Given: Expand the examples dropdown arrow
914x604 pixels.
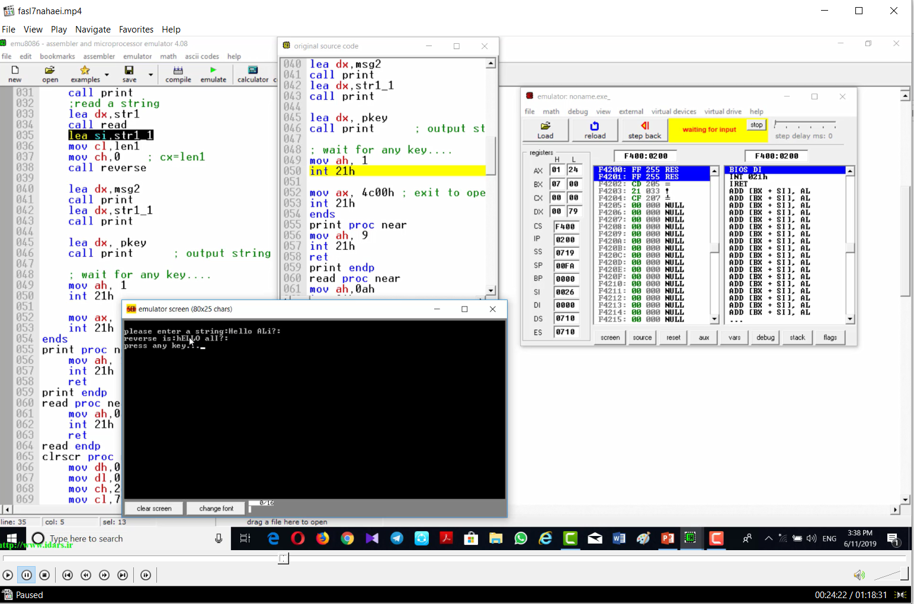Looking at the screenshot, I should point(107,75).
